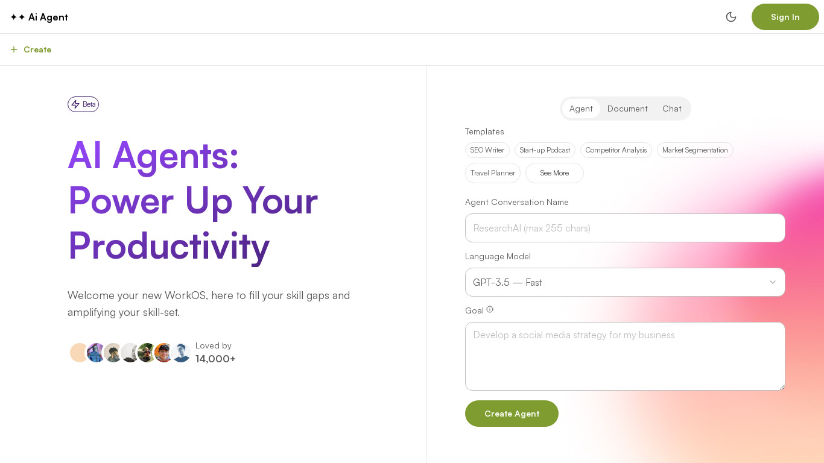Select the Agent tab
The height and width of the screenshot is (463, 824).
[581, 109]
